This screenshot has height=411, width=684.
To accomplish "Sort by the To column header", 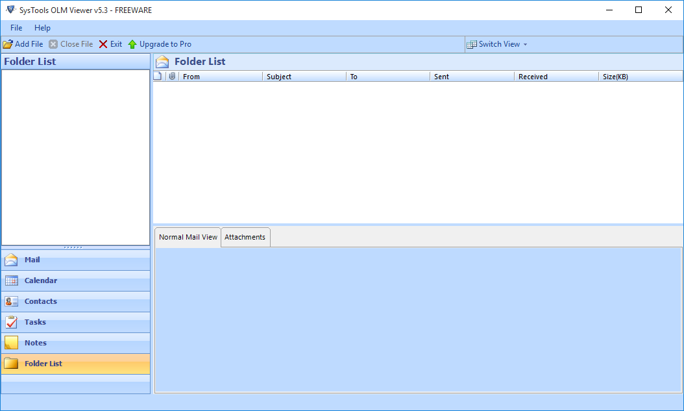I will point(388,77).
